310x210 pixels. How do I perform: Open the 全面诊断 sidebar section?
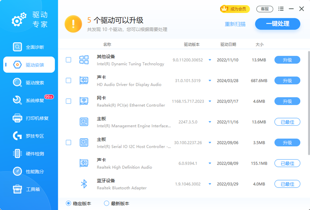click(29, 47)
